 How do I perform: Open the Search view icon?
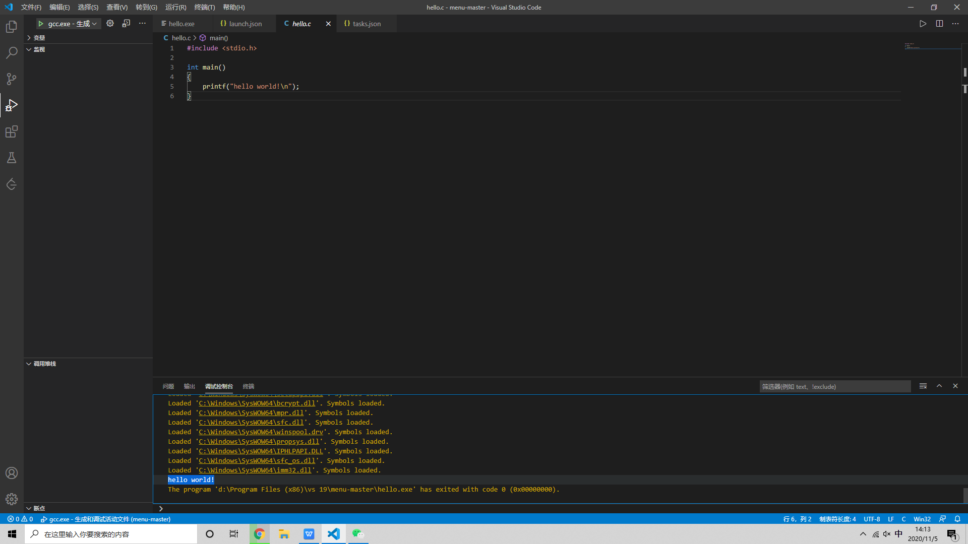click(x=12, y=53)
